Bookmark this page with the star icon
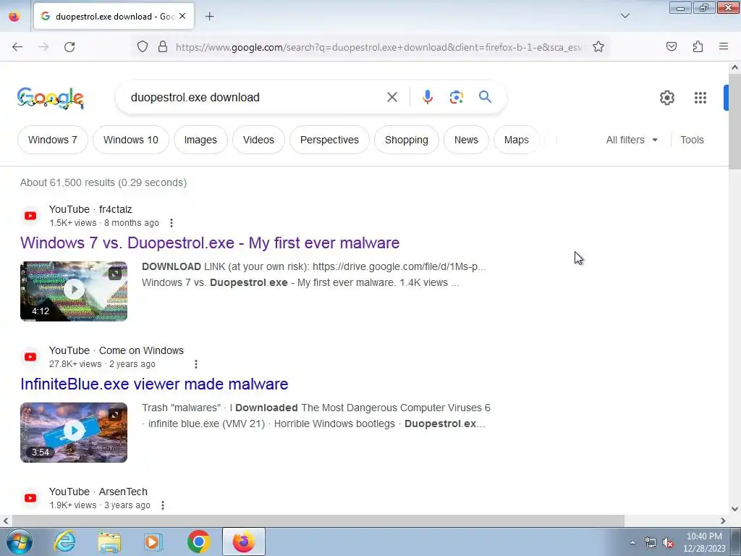Screen dimensions: 741x556 [x=598, y=47]
